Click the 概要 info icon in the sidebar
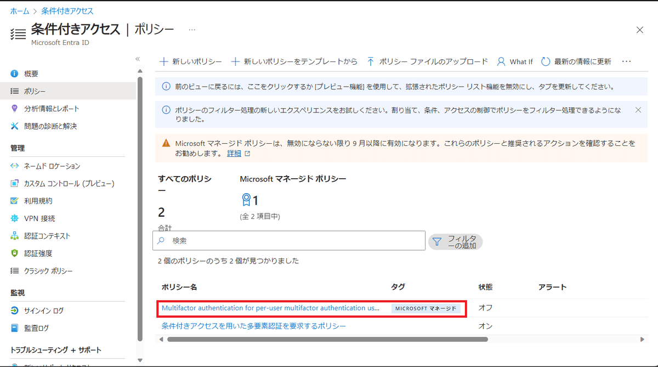 (15, 74)
